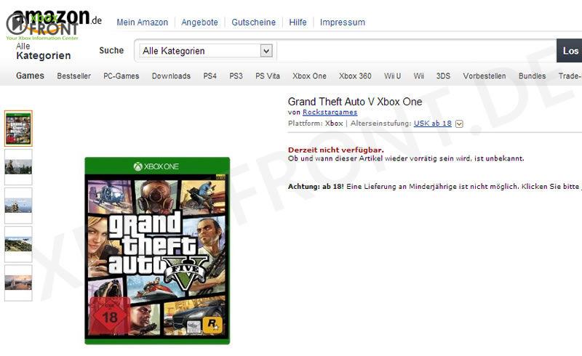Select the fifth screenshot thumbnail

click(18, 283)
